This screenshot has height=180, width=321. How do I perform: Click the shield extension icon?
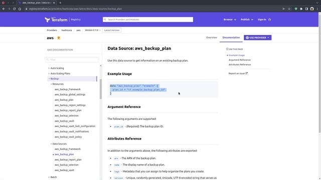click(296, 9)
